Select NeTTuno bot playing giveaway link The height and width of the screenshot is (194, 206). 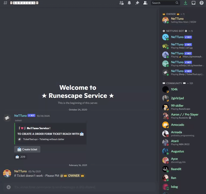click(x=183, y=55)
